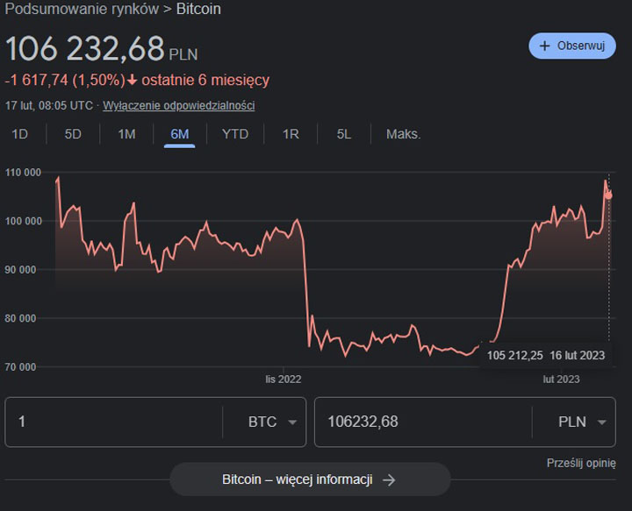632x511 pixels.
Task: Select the 5D time range tab
Action: point(73,134)
